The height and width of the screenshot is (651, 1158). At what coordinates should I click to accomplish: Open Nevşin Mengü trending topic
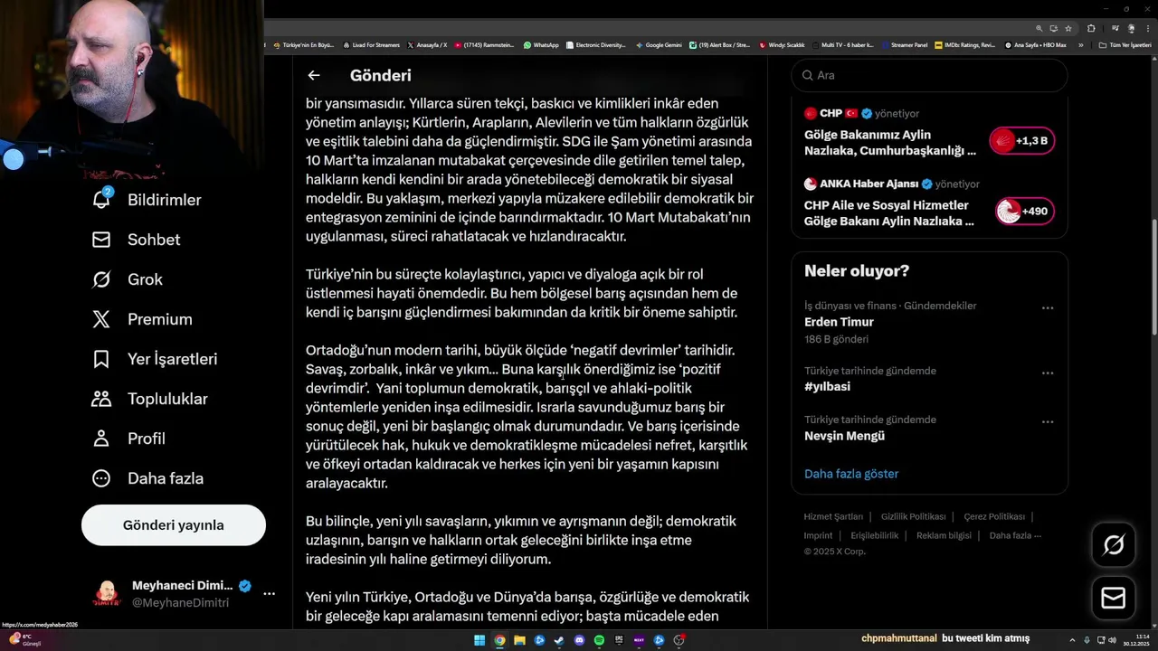pyautogui.click(x=844, y=436)
